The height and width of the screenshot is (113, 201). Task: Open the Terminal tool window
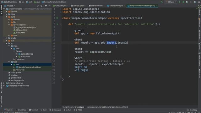coord(33,110)
